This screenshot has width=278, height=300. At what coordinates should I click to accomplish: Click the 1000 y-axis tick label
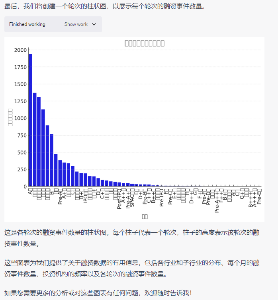[20, 118]
